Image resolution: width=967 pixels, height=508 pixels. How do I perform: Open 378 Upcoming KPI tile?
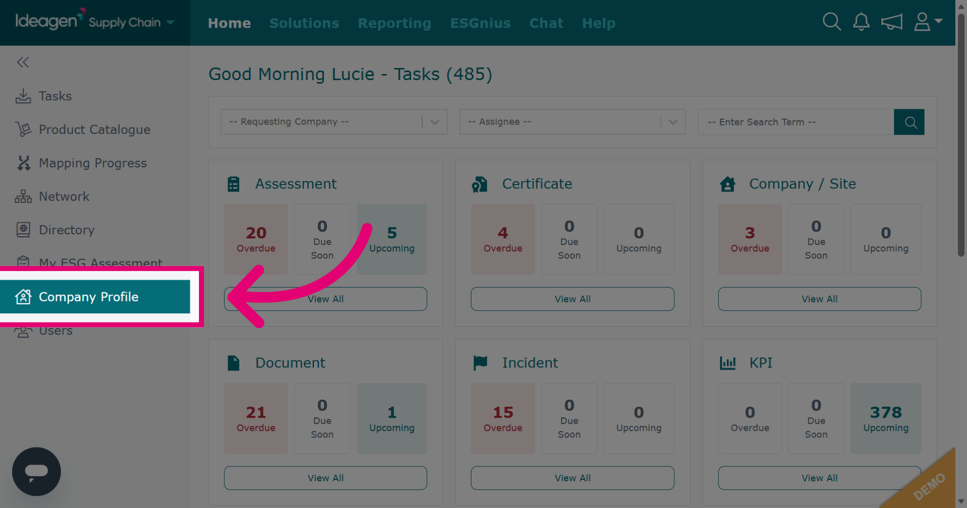886,418
